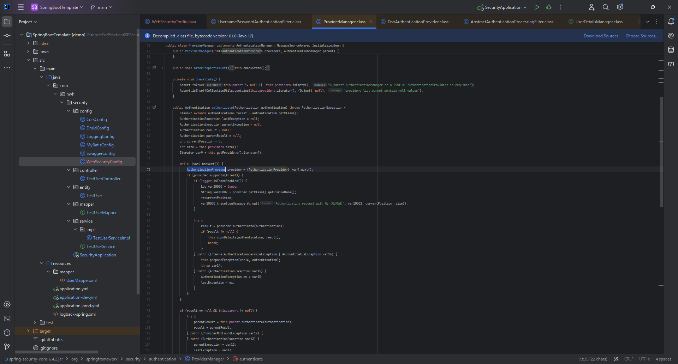Open the main hamburger menu
678x364 pixels.
pyautogui.click(x=21, y=7)
